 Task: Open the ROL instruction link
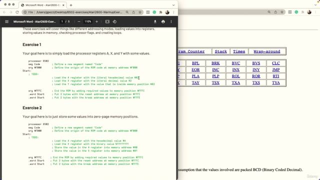point(235,76)
